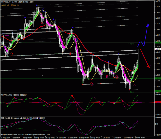Click the 2 Oct 16:00 time label
This screenshot has width=161, height=139.
106,138
